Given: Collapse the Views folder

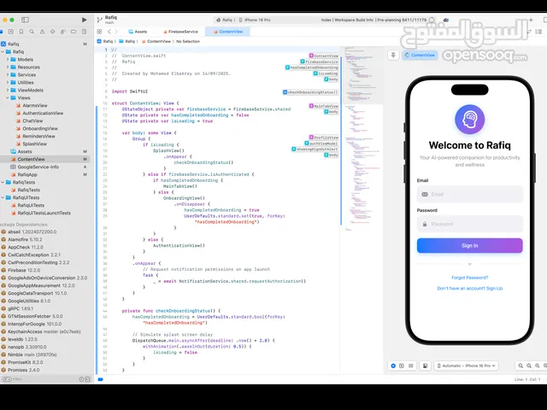Looking at the screenshot, I should click(x=8, y=97).
